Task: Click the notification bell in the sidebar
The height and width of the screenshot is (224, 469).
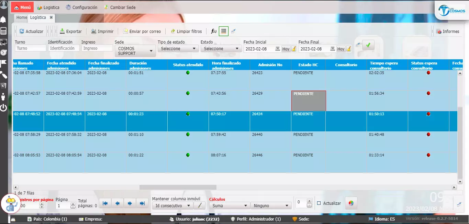Action: click(x=3, y=19)
